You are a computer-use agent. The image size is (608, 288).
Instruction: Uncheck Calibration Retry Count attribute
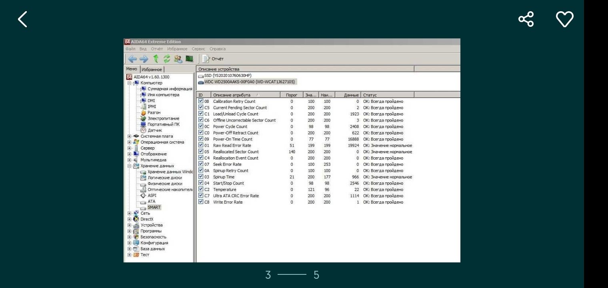pyautogui.click(x=201, y=101)
